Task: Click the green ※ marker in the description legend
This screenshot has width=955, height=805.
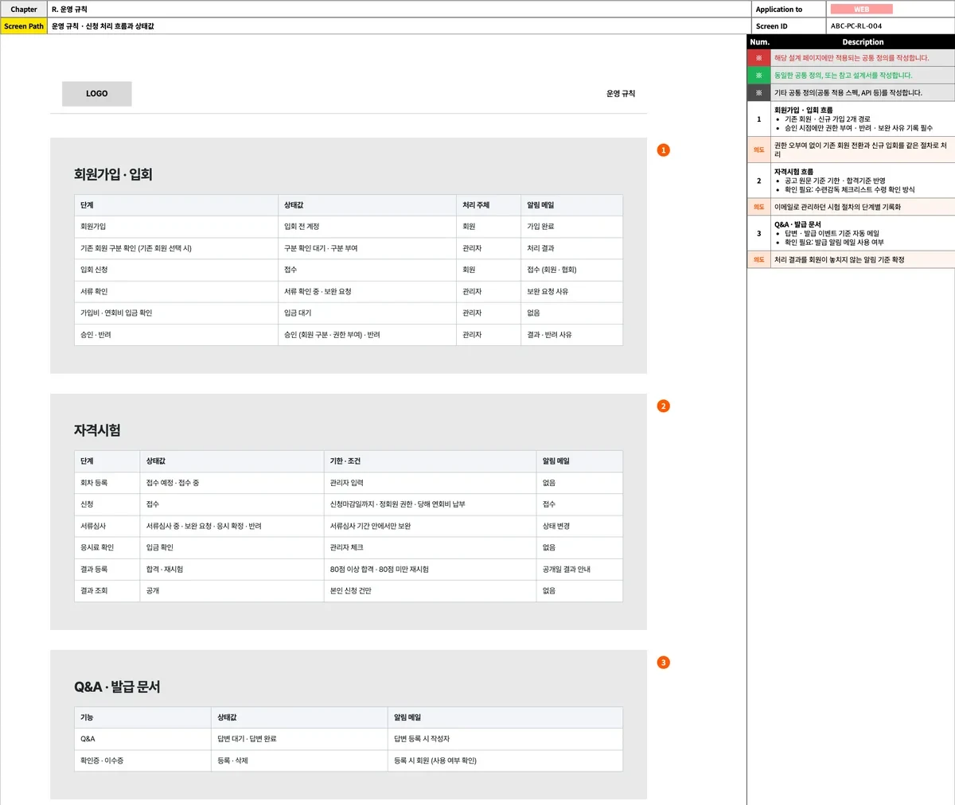Action: (x=758, y=76)
